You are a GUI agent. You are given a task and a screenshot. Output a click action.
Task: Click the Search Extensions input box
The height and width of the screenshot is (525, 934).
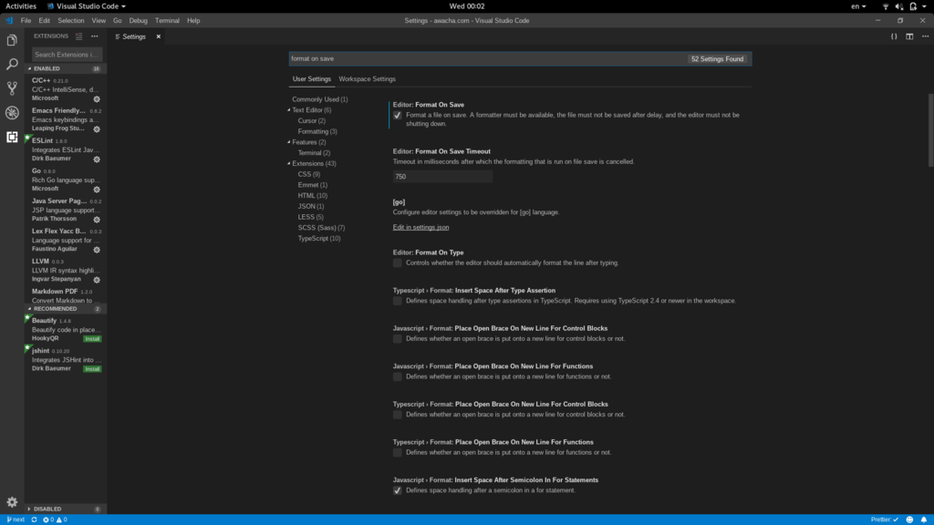67,54
